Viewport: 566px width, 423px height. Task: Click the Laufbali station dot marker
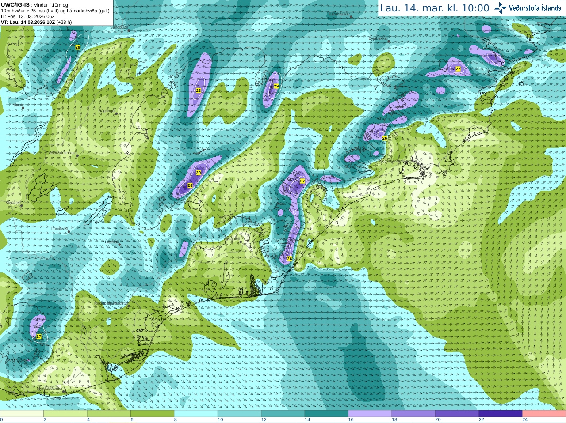[120, 244]
